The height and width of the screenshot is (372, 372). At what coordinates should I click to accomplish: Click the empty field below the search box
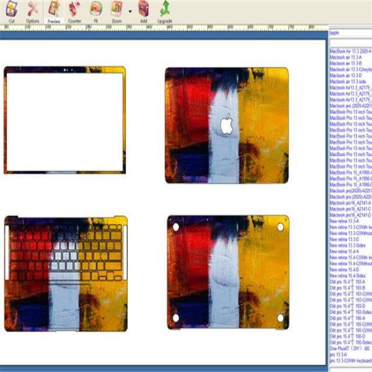(x=351, y=43)
